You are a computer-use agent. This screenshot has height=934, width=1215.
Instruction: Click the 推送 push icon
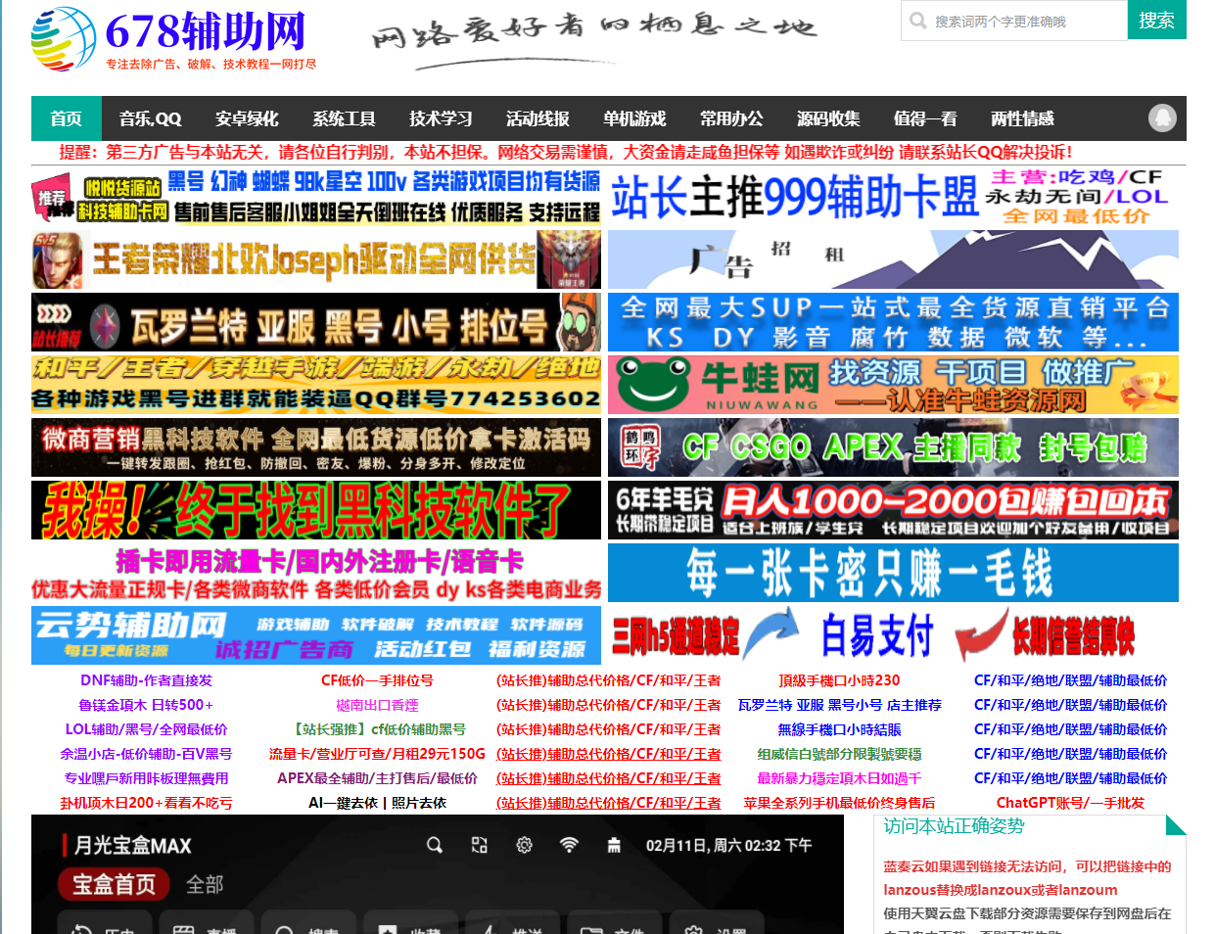(513, 924)
